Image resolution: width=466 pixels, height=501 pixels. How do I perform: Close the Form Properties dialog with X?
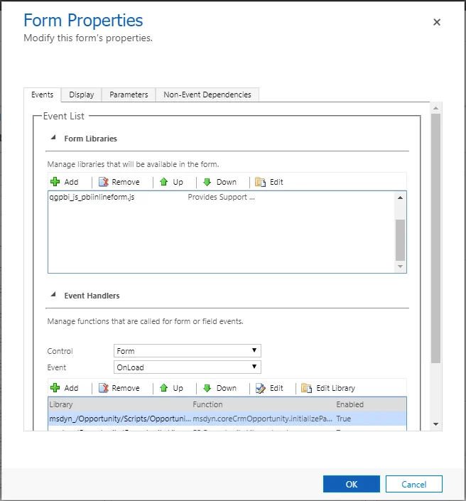tap(437, 22)
